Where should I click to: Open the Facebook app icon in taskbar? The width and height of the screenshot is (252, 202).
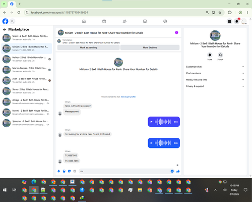82,190
